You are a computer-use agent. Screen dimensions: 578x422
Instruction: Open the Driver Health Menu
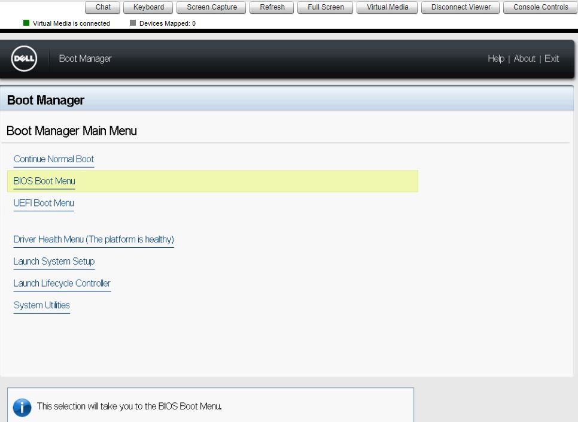(93, 239)
